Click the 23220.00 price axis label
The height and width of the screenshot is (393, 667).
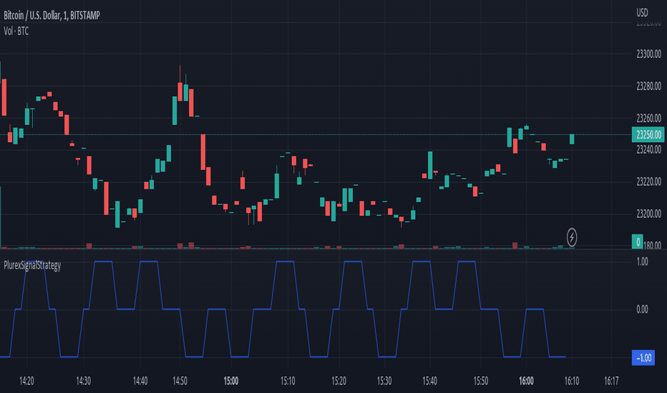point(648,181)
